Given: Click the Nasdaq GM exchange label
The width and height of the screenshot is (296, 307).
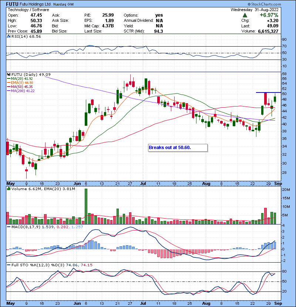Looking at the screenshot, I should tap(63, 4).
